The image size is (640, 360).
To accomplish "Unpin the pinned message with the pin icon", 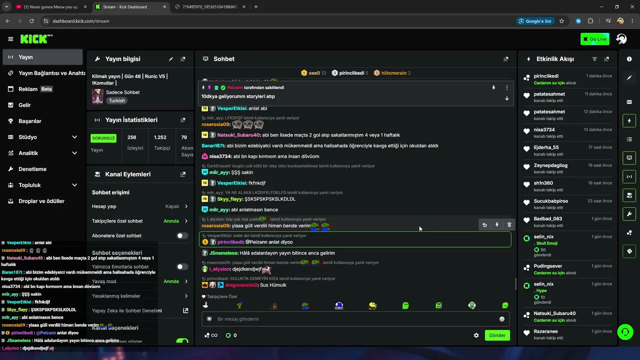I will (493, 87).
